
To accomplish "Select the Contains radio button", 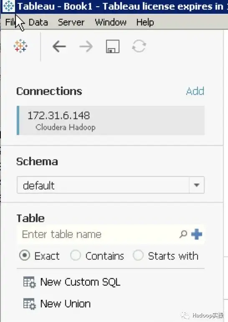I will pyautogui.click(x=76, y=256).
